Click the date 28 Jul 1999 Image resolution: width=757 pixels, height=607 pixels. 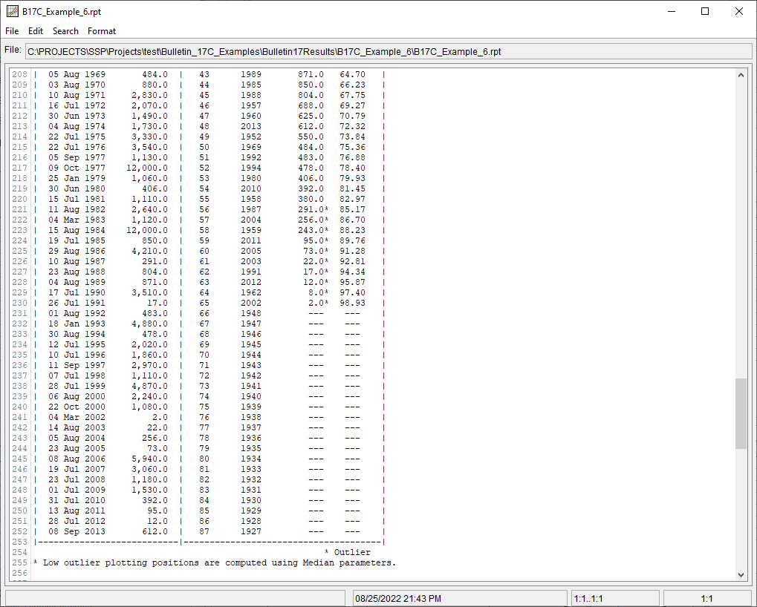(77, 386)
